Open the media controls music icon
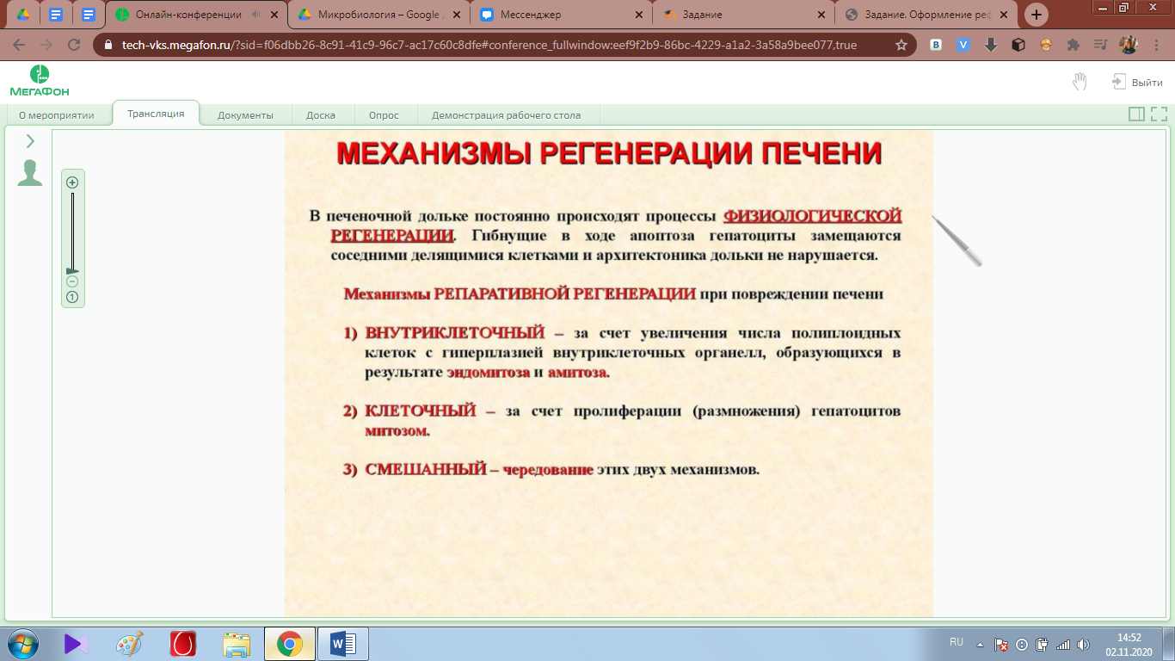 1100,45
